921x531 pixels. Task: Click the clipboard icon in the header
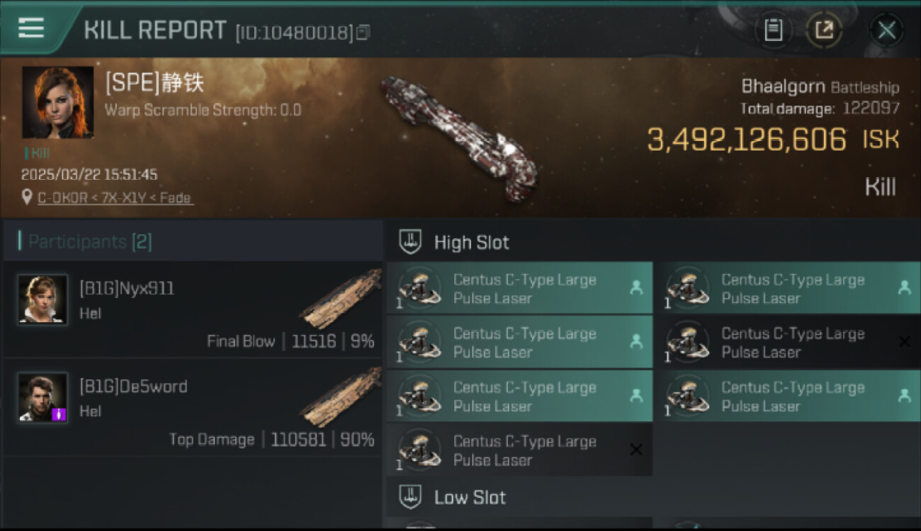[x=773, y=30]
